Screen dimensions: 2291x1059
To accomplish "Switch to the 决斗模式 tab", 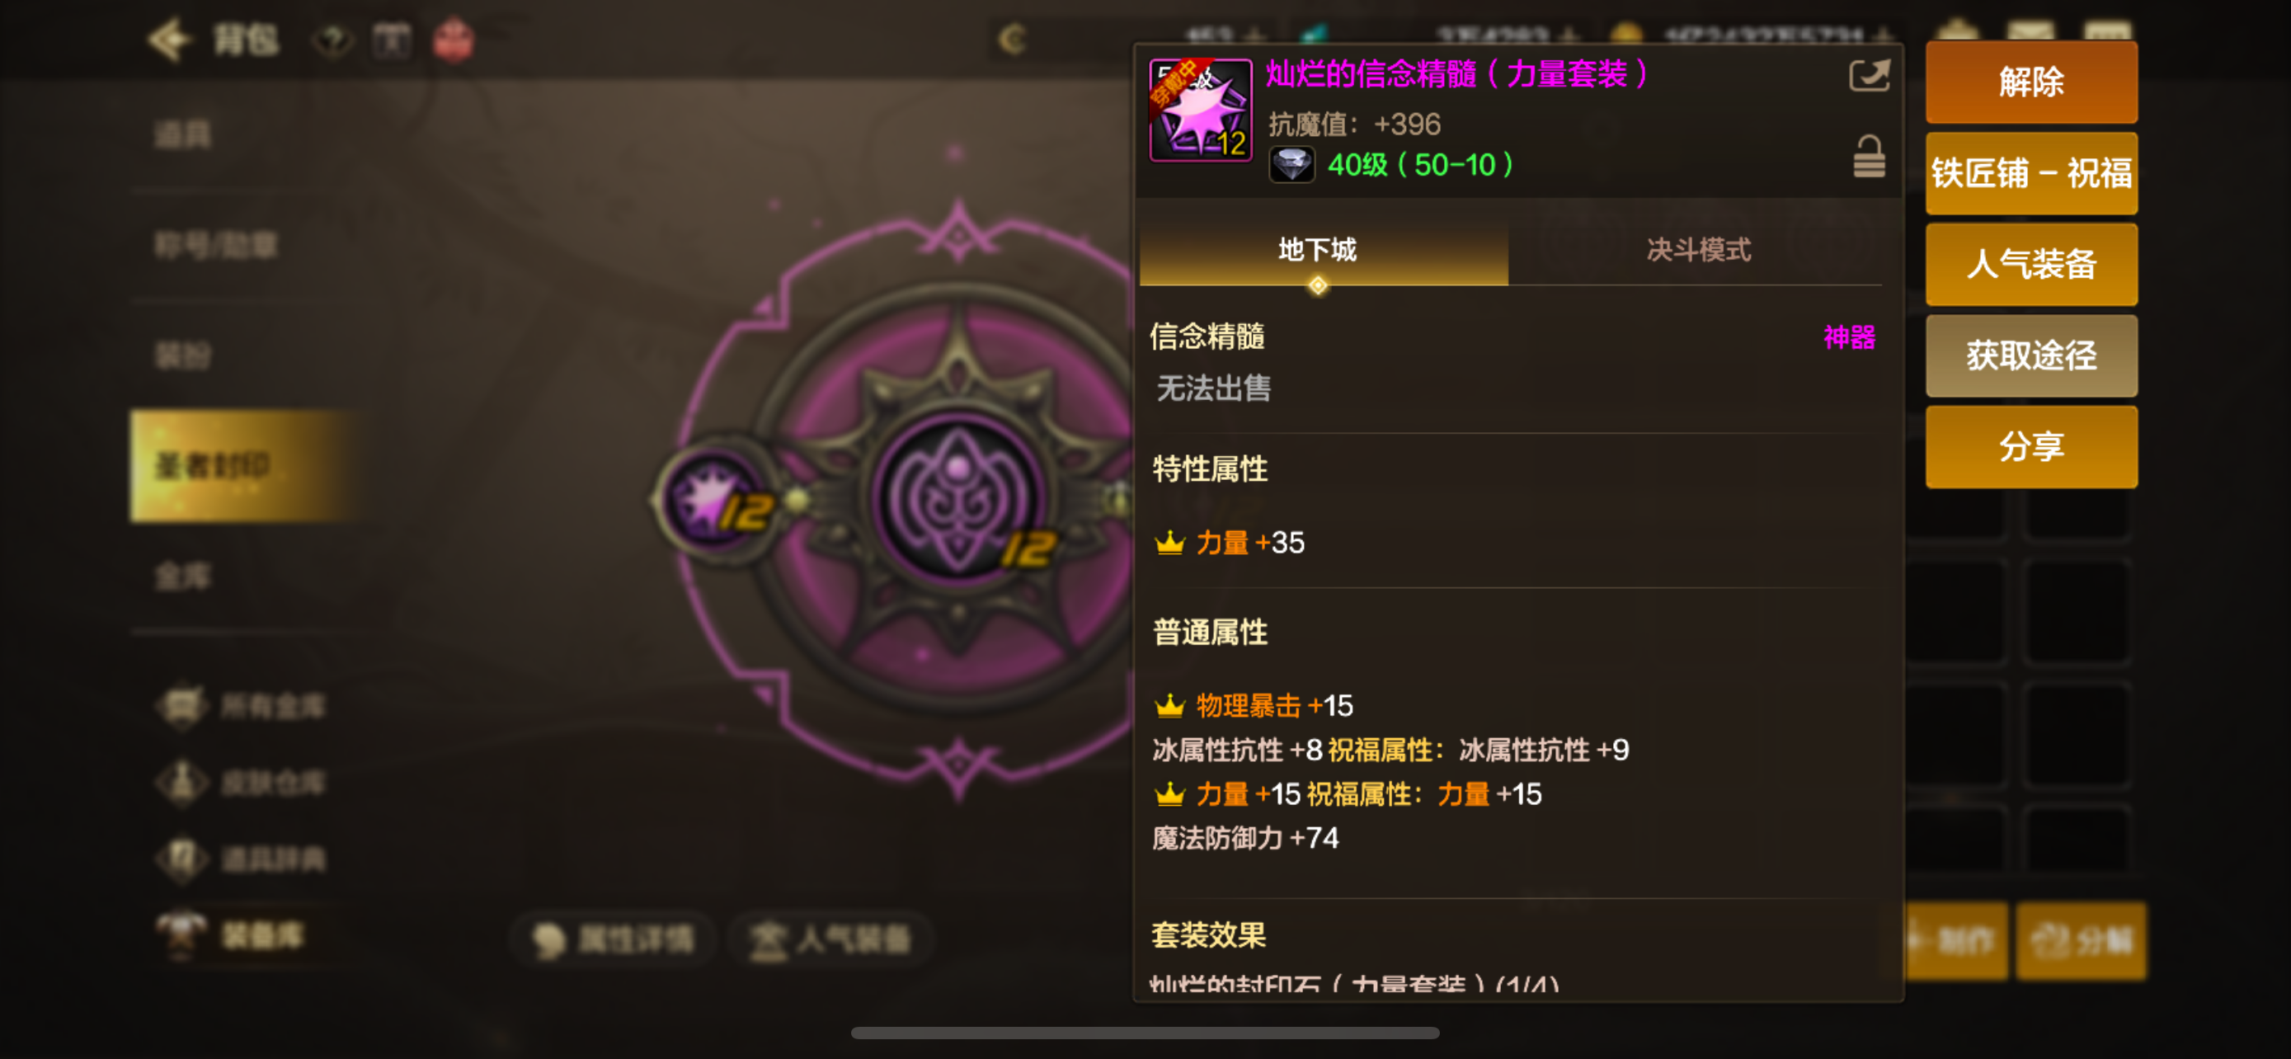I will coord(1697,250).
